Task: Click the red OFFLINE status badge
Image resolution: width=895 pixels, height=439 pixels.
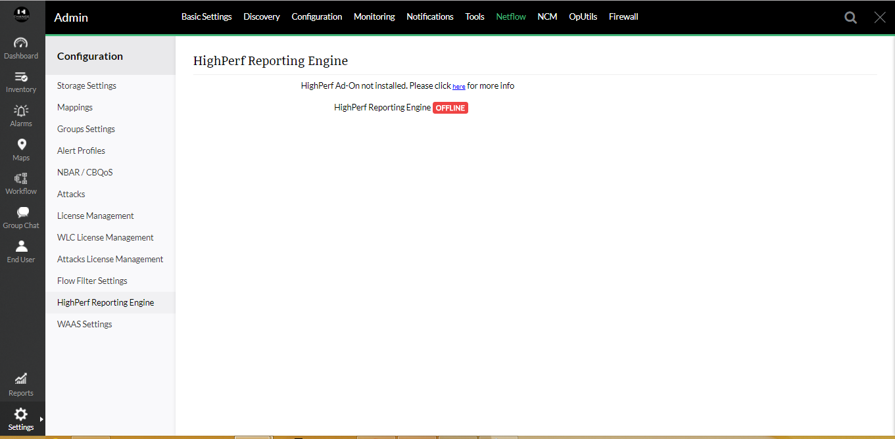Action: (x=450, y=108)
